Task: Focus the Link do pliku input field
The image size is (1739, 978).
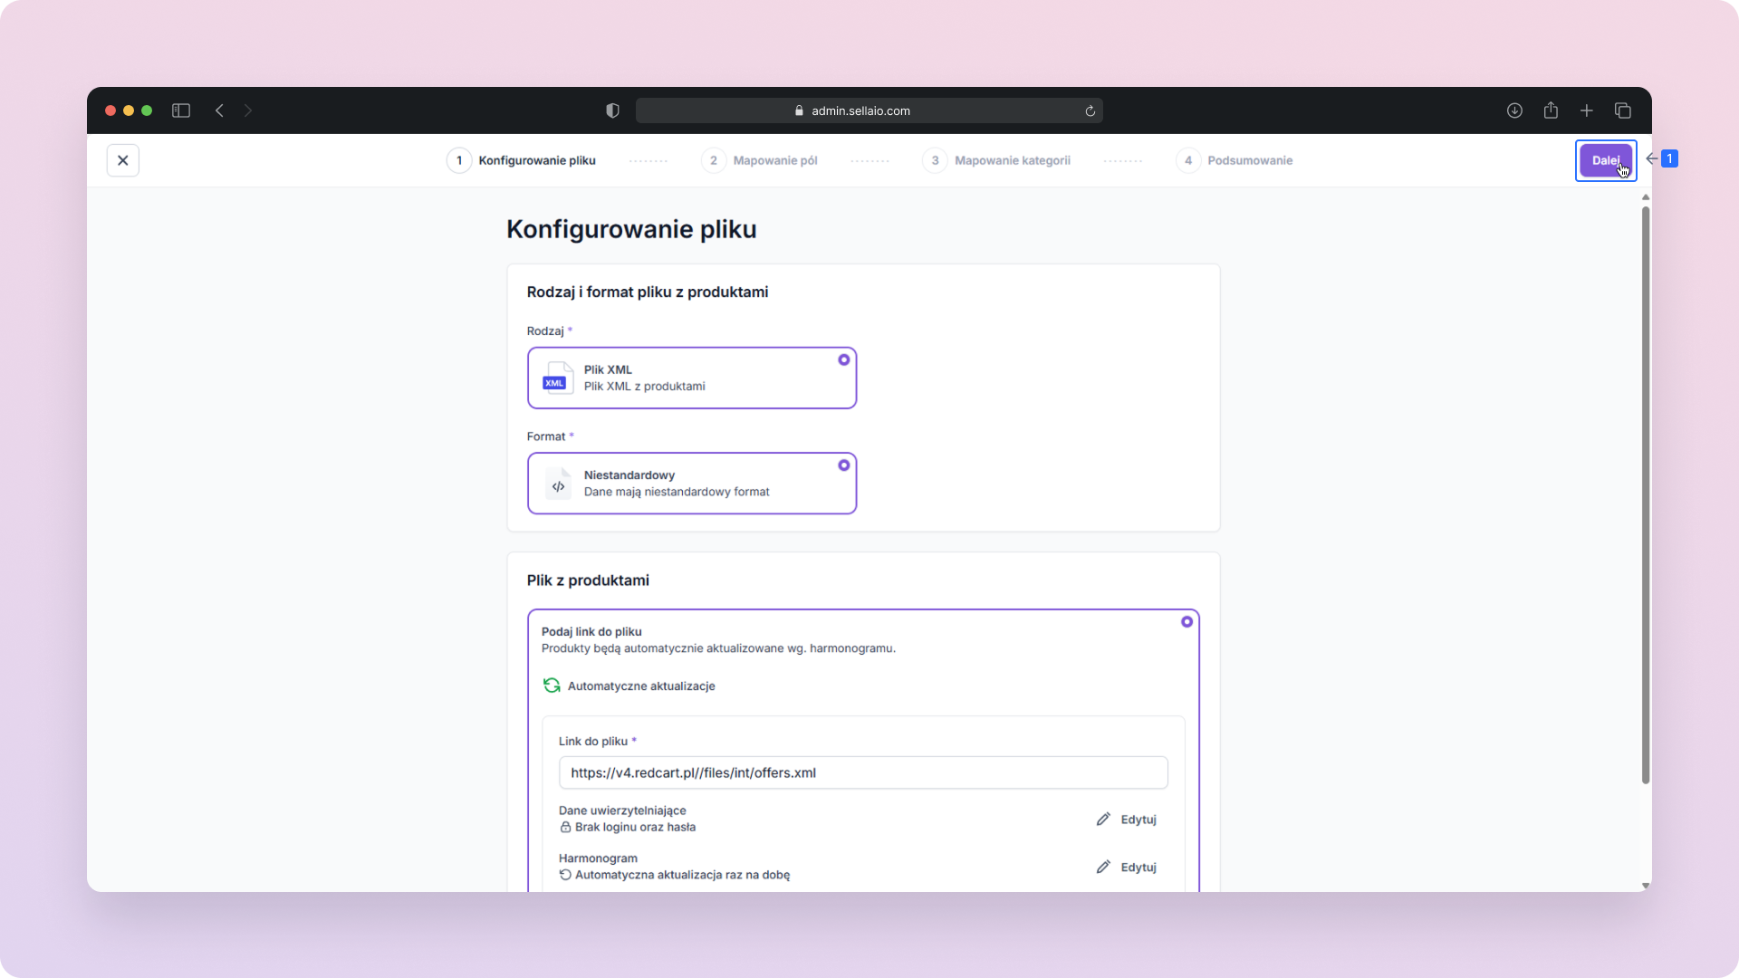Action: click(x=863, y=772)
